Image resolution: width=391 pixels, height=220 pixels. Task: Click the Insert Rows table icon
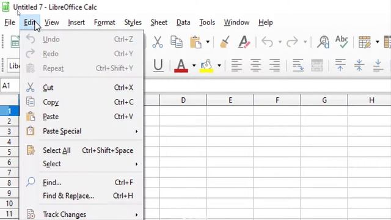tap(365, 42)
